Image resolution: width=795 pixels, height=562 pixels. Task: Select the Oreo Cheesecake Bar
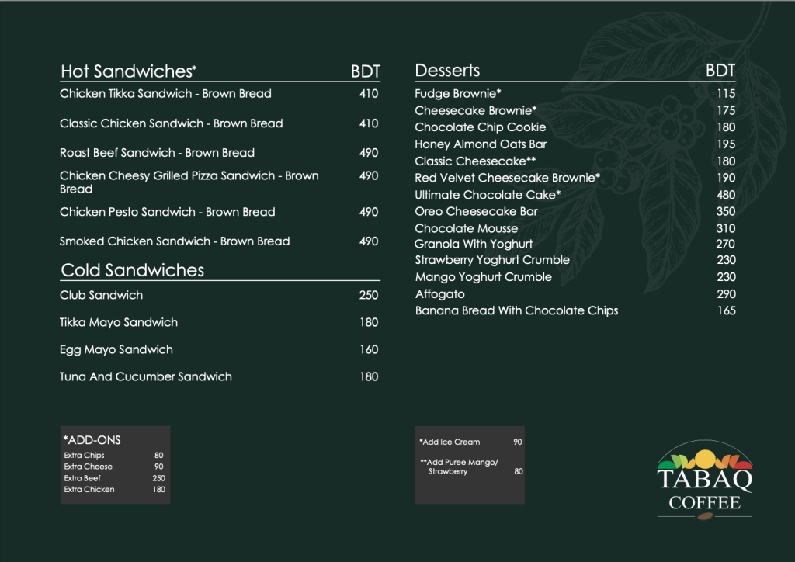coord(476,211)
